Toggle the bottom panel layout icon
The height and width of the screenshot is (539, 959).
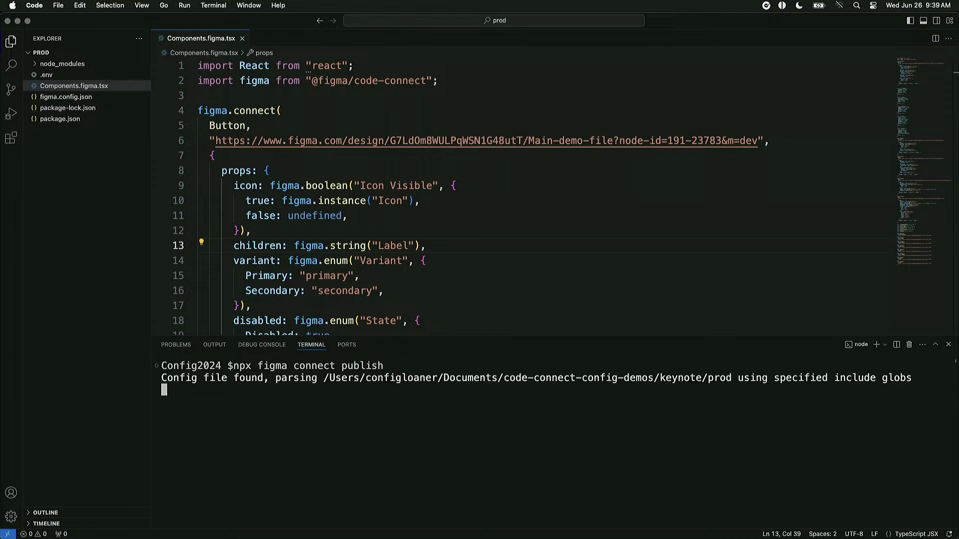[923, 20]
